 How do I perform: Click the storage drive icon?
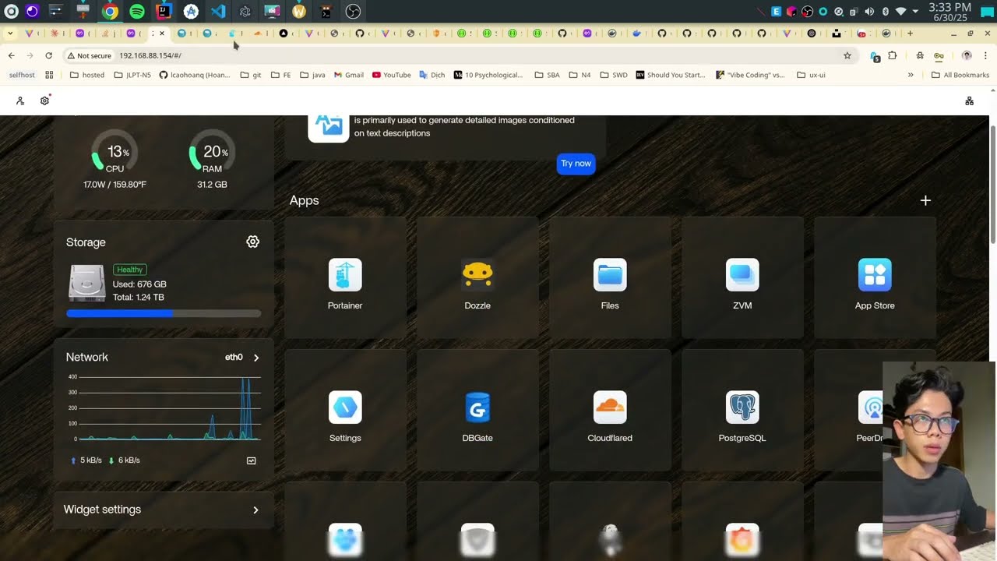point(87,283)
